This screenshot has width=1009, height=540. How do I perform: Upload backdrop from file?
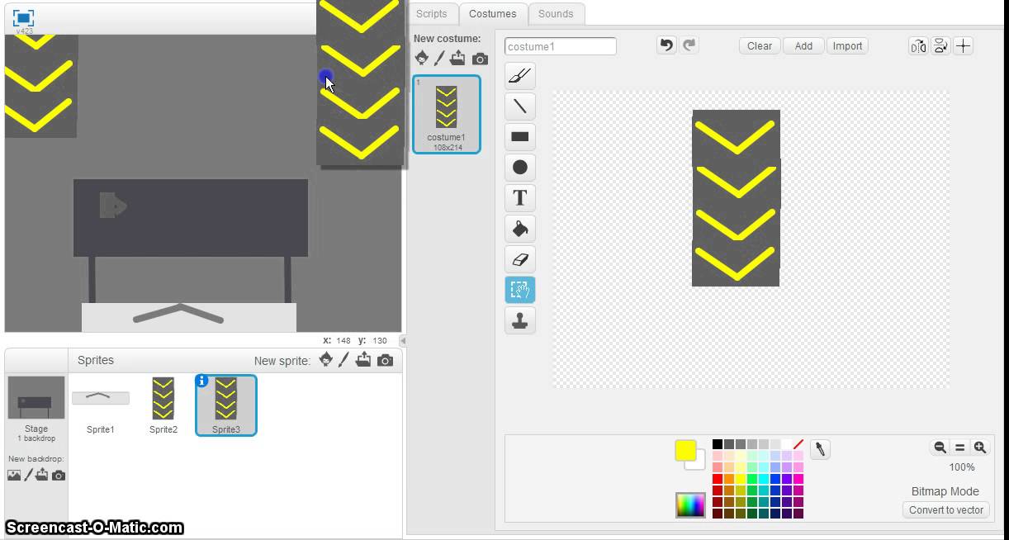[42, 475]
